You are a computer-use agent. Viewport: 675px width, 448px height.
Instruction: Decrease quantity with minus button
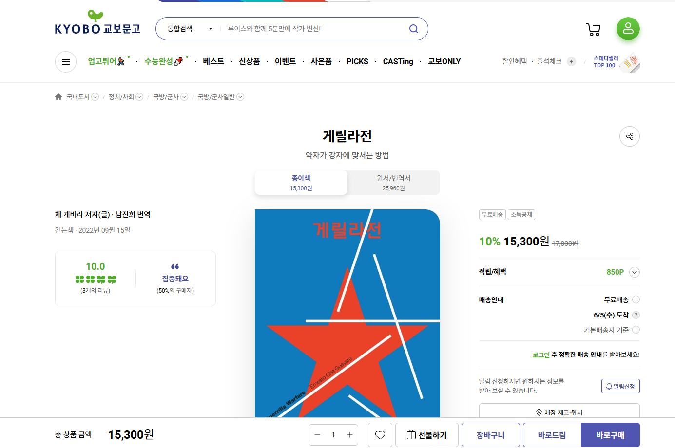[x=317, y=435]
